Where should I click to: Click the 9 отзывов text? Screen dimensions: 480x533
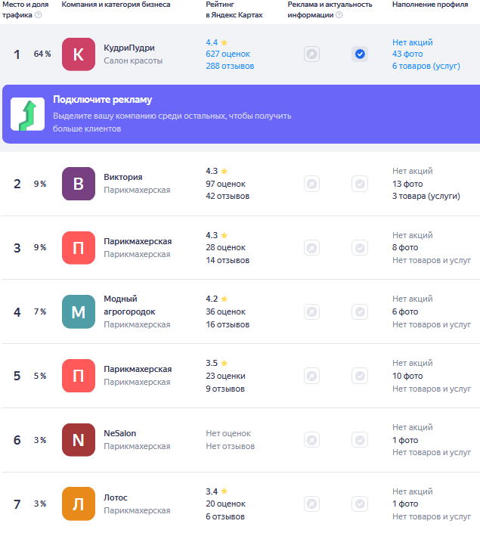click(225, 389)
